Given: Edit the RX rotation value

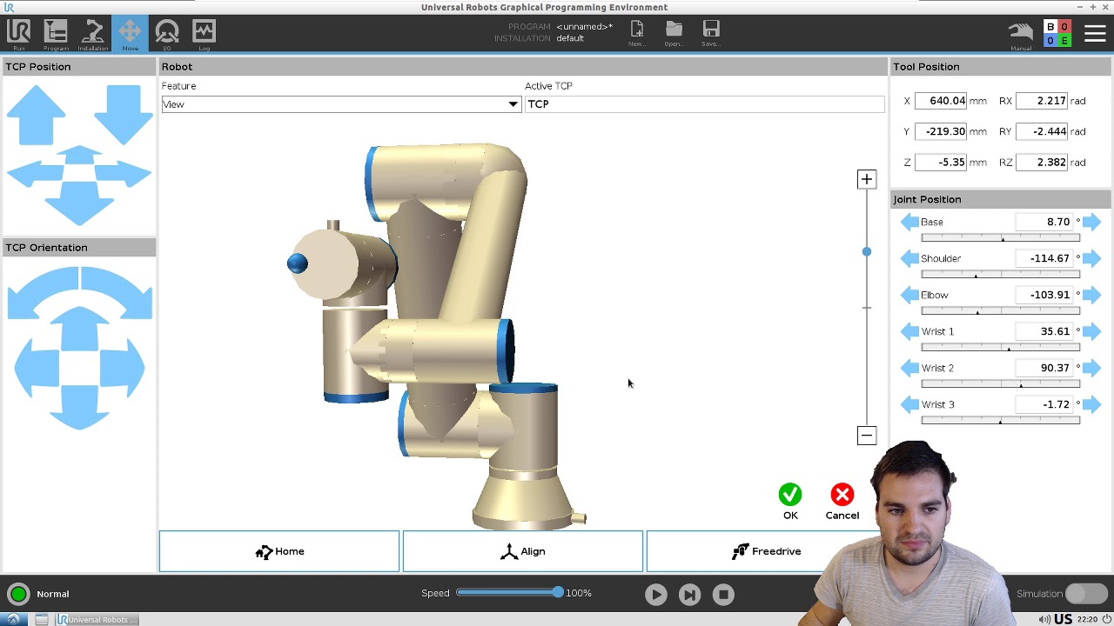Looking at the screenshot, I should [1042, 101].
